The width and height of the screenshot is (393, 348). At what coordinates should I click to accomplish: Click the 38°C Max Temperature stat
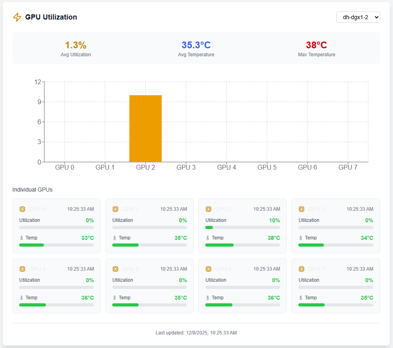click(316, 45)
